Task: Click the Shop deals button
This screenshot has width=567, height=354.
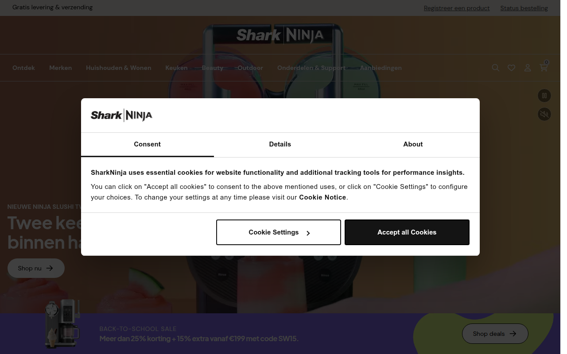Action: tap(495, 334)
